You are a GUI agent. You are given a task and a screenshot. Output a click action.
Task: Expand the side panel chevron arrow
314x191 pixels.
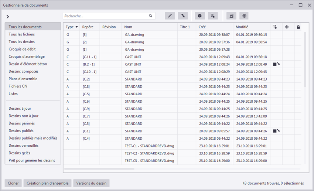[8, 17]
